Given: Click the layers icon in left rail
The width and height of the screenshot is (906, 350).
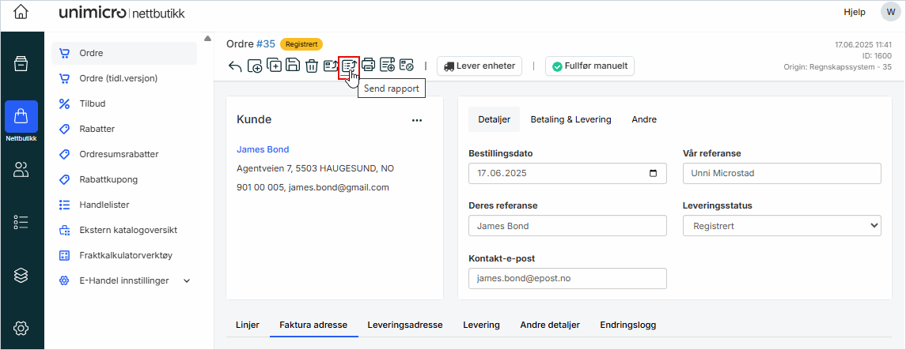Looking at the screenshot, I should tap(21, 275).
